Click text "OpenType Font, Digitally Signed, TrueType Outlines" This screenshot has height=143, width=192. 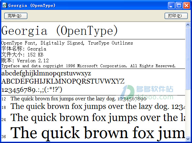coord(67,43)
